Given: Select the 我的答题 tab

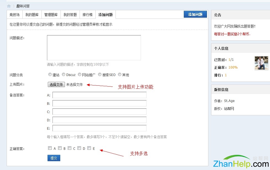Looking at the screenshot, I should coord(70,15).
